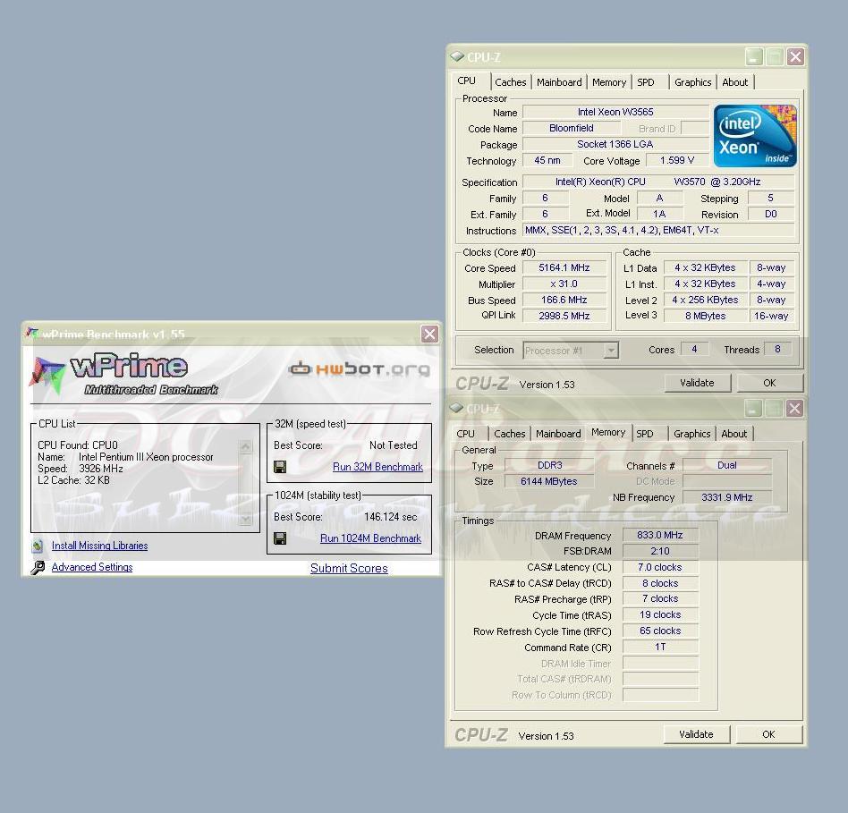
Task: Open About tab in upper CPU-Z window
Action: coord(735,82)
